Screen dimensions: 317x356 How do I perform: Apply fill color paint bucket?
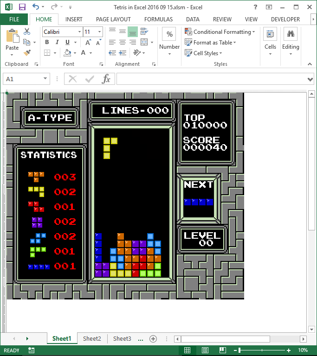(67, 53)
